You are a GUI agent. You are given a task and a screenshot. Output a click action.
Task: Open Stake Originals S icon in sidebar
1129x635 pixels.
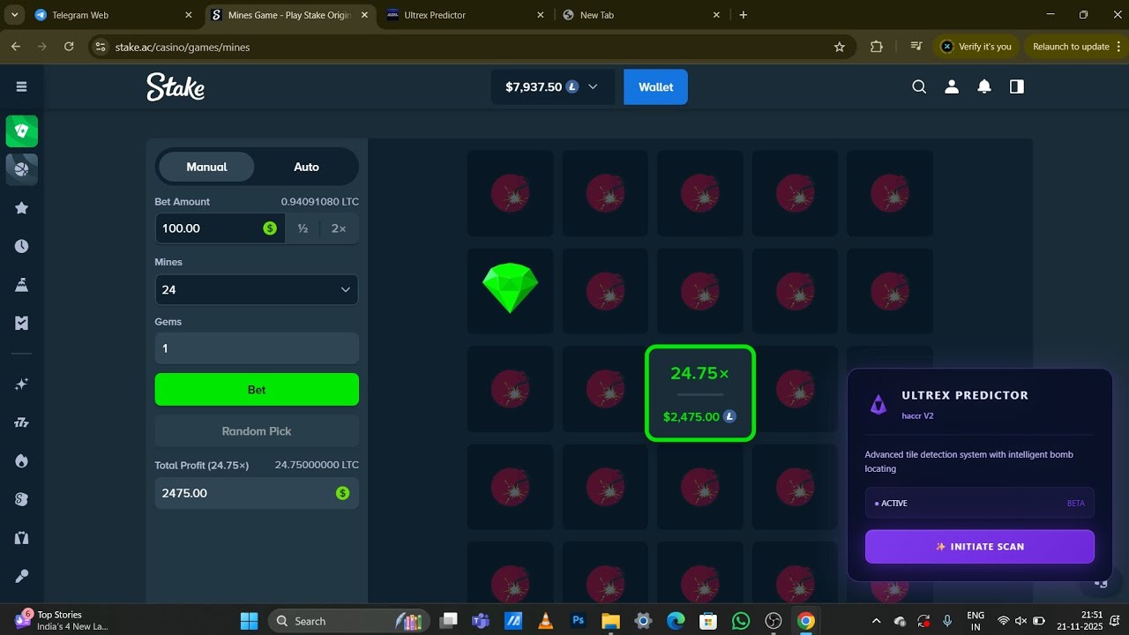[22, 499]
